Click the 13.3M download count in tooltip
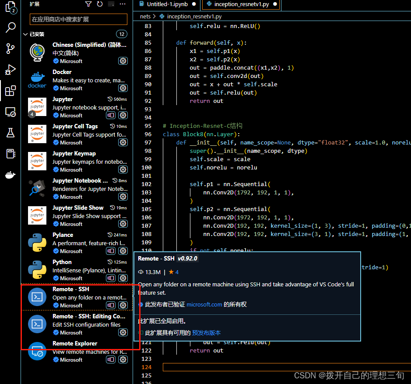411x384 pixels. (149, 272)
